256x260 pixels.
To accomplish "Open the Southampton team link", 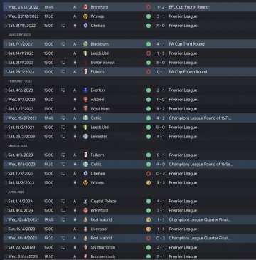I will click(x=103, y=248).
